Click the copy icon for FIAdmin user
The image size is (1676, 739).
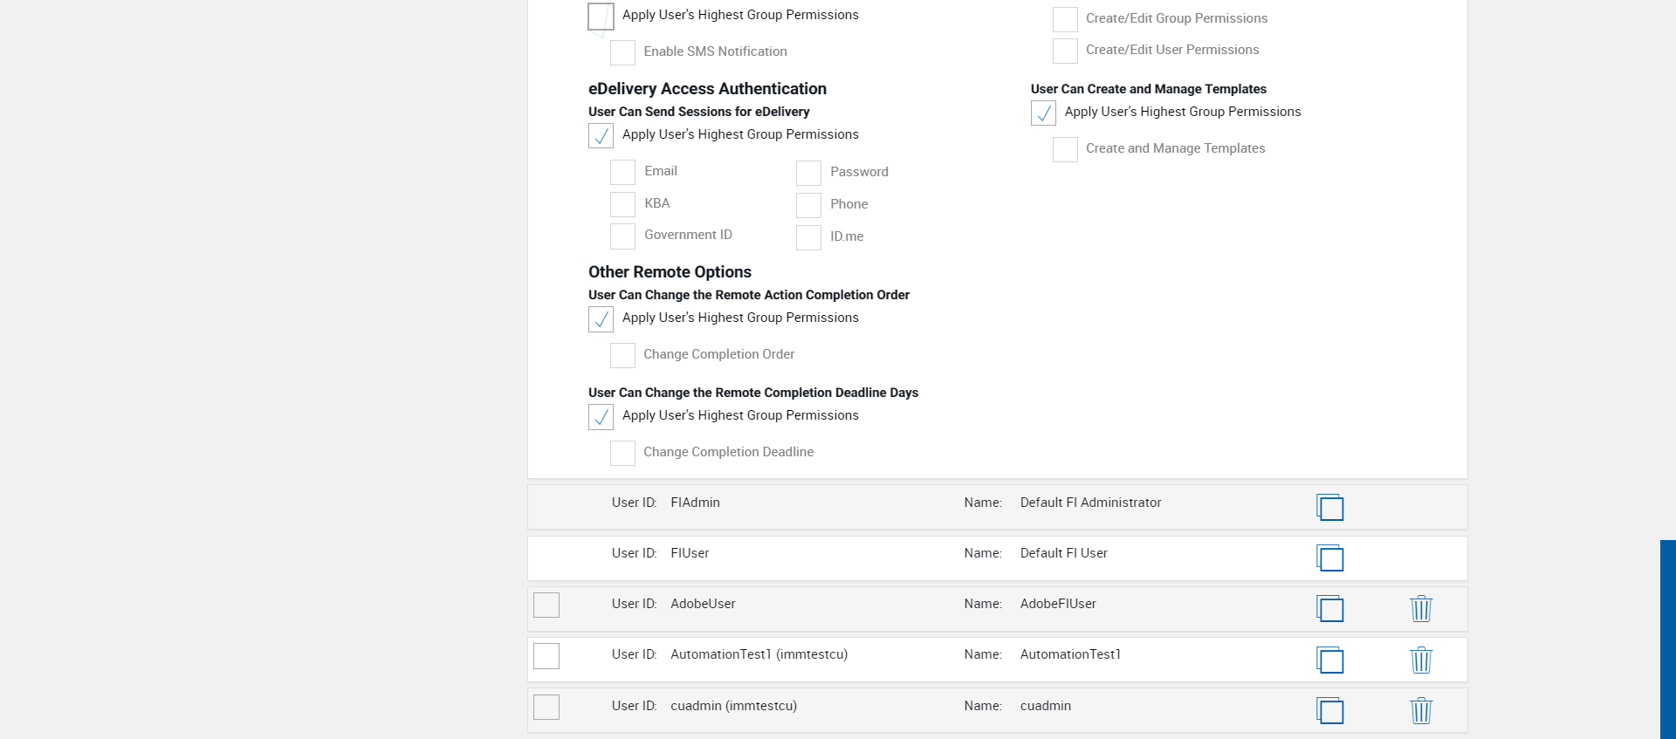coord(1329,507)
